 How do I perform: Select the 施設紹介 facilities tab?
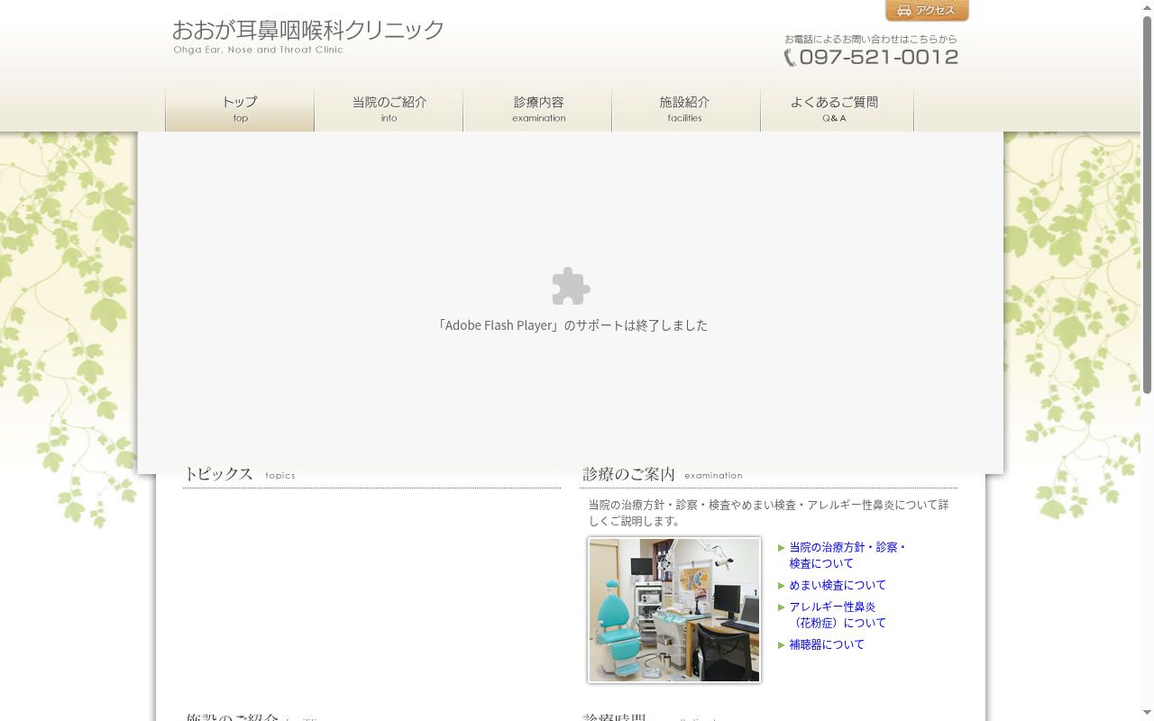point(686,109)
